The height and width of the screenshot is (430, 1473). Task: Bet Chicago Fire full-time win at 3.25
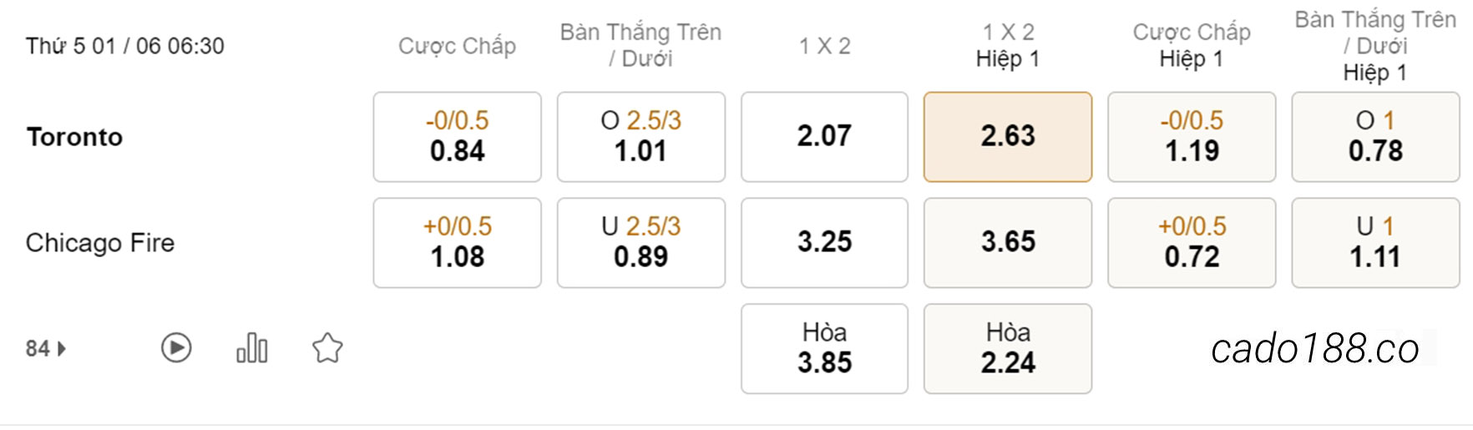point(824,243)
